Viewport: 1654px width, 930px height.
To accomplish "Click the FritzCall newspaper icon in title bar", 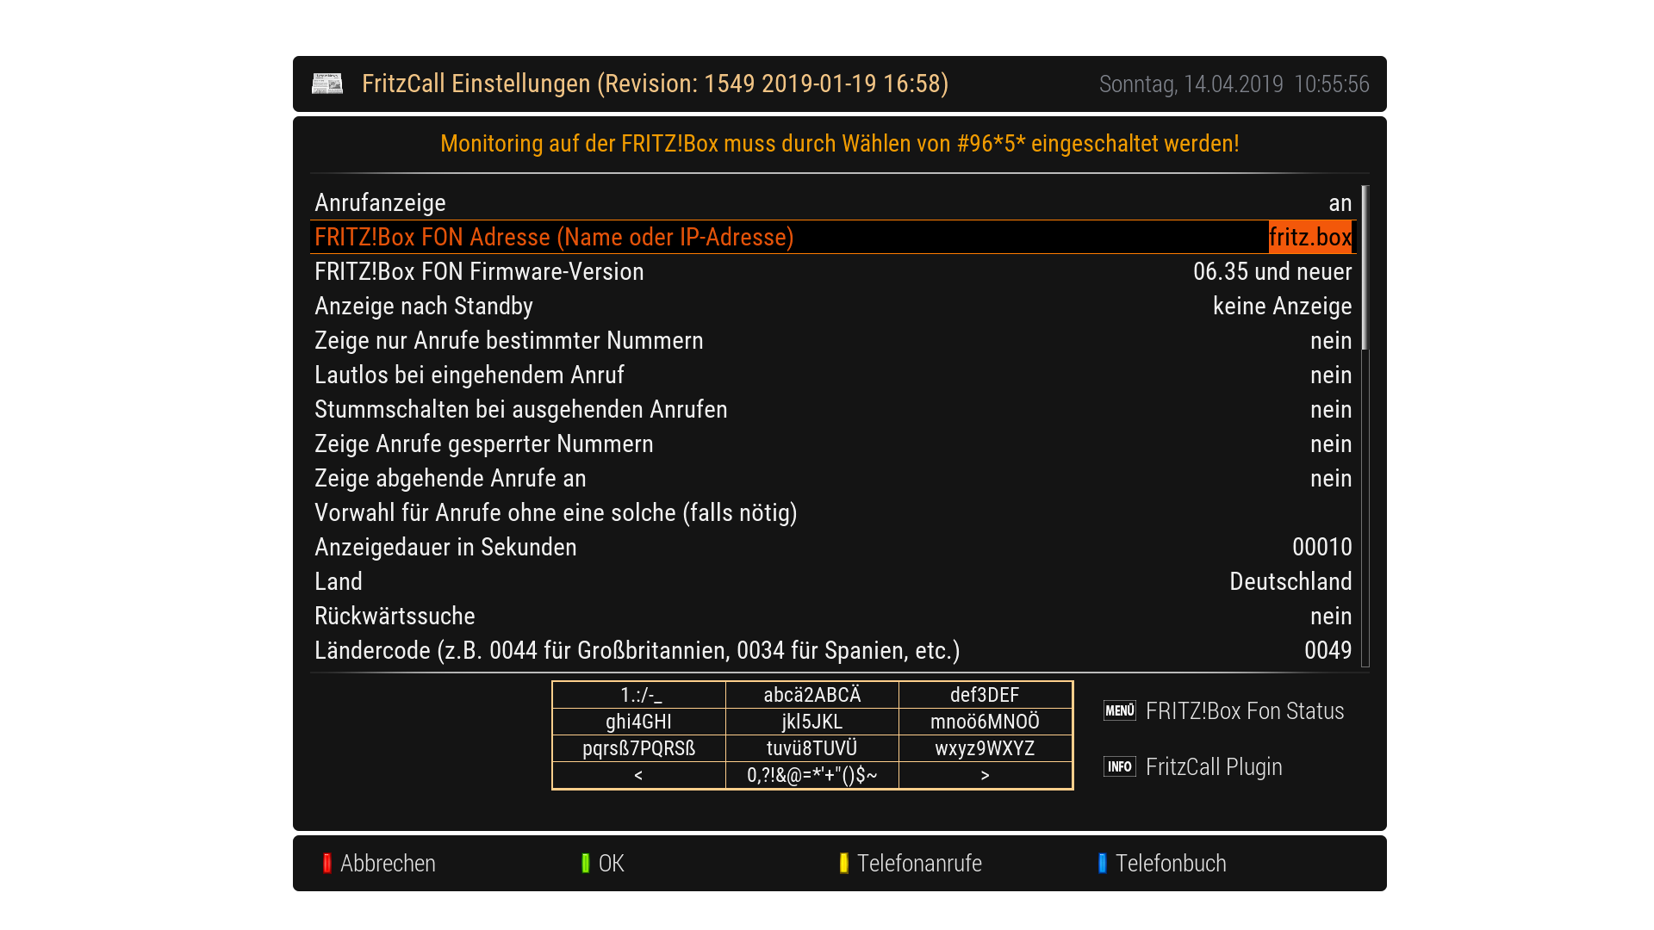I will pyautogui.click(x=326, y=84).
